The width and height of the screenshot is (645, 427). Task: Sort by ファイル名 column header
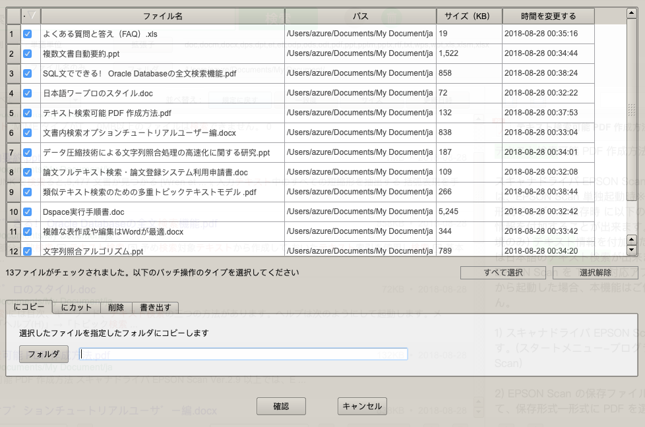click(163, 16)
